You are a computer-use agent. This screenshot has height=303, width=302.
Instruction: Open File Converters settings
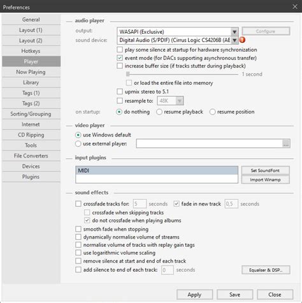click(31, 156)
